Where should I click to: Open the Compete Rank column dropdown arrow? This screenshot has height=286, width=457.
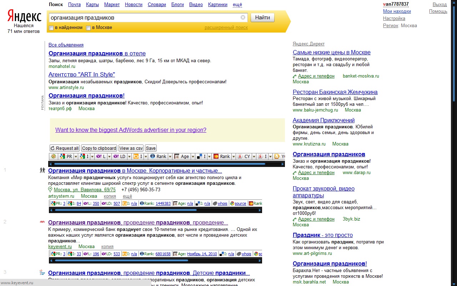pos(234,157)
